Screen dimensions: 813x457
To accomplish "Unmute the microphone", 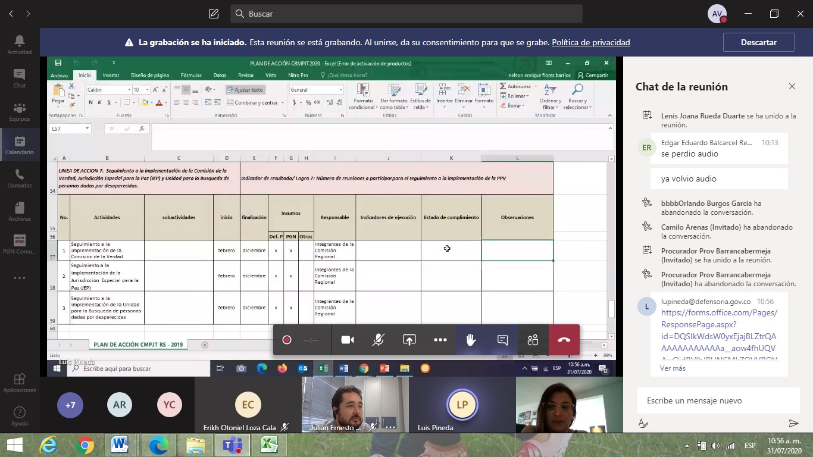I will click(379, 340).
